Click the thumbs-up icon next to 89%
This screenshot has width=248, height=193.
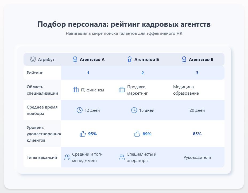pos(137,134)
